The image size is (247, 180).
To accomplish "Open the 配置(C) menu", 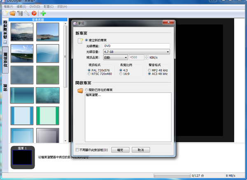I will 49,7.
